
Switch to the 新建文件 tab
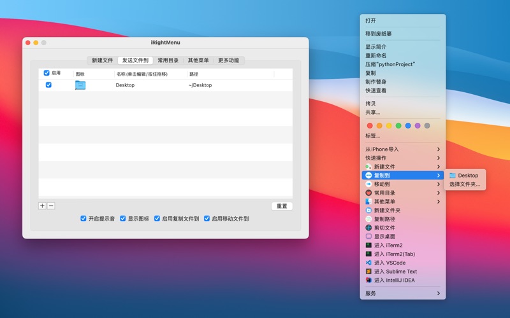click(x=102, y=60)
